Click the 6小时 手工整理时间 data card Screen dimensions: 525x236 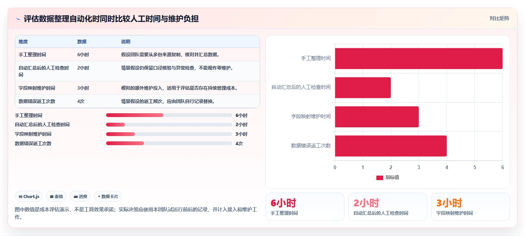click(305, 207)
